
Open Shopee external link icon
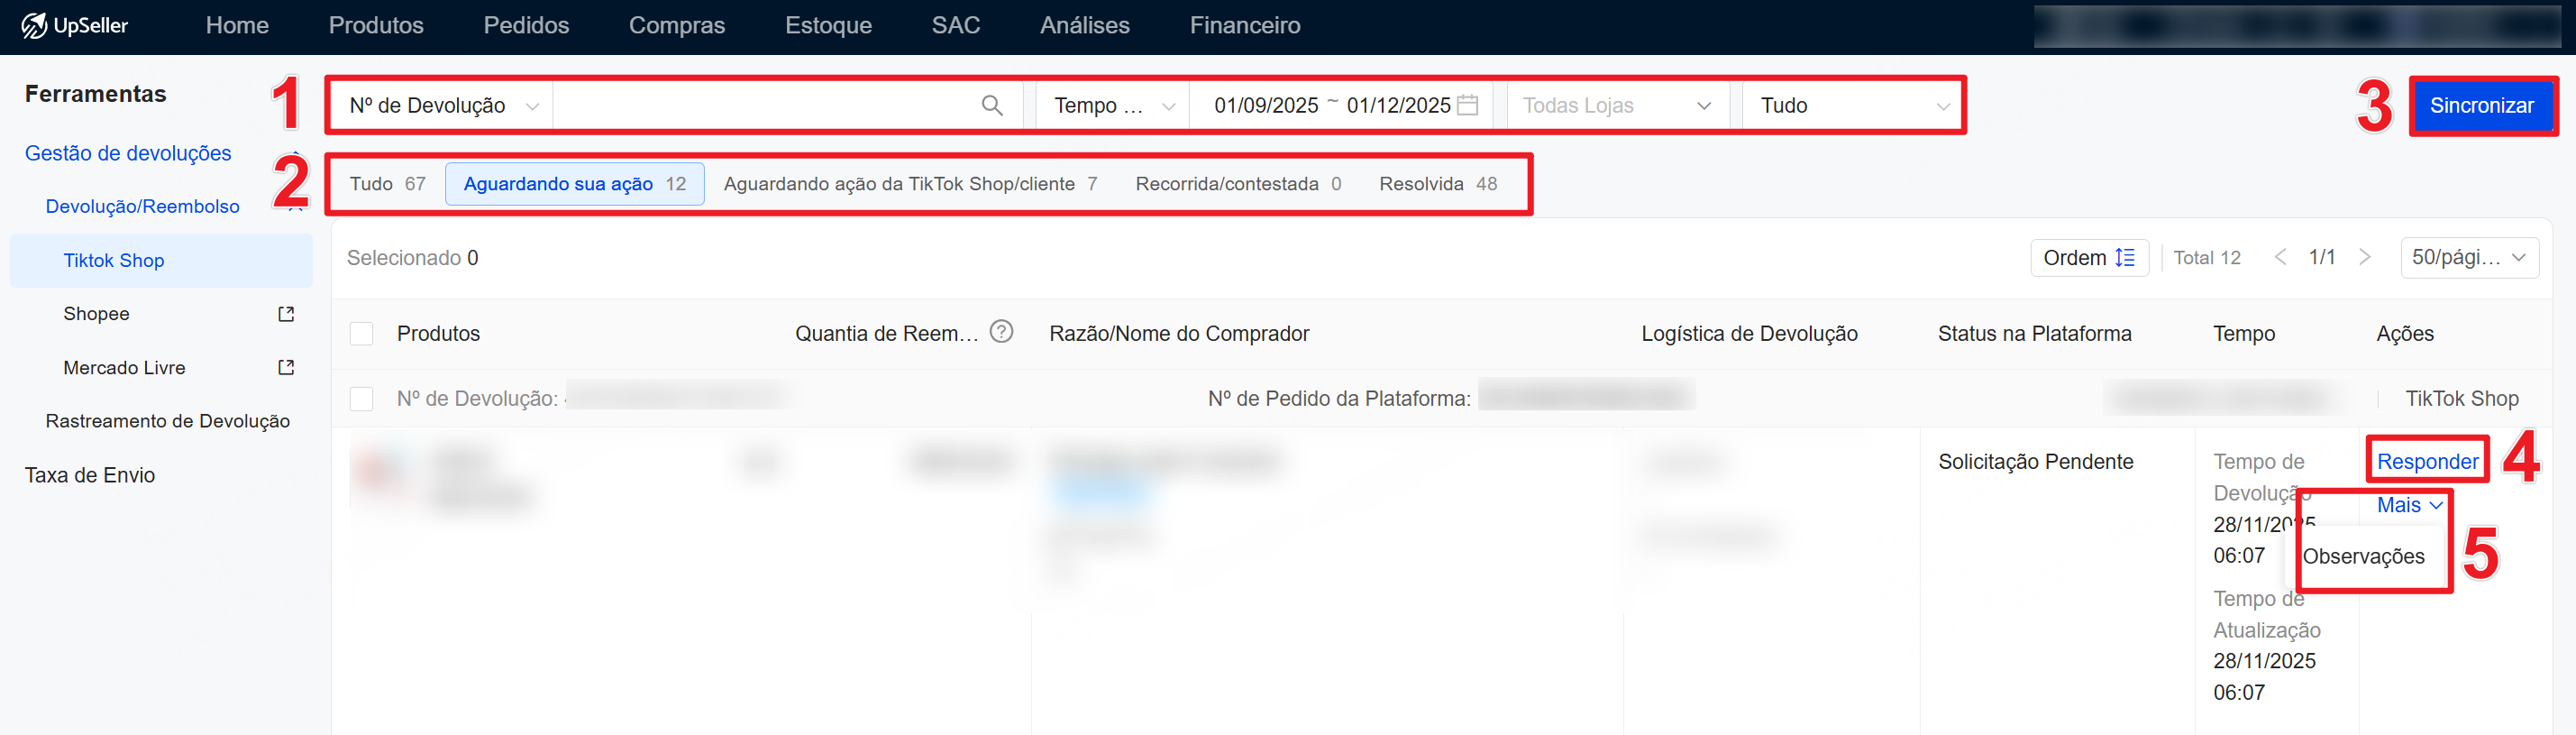[286, 314]
